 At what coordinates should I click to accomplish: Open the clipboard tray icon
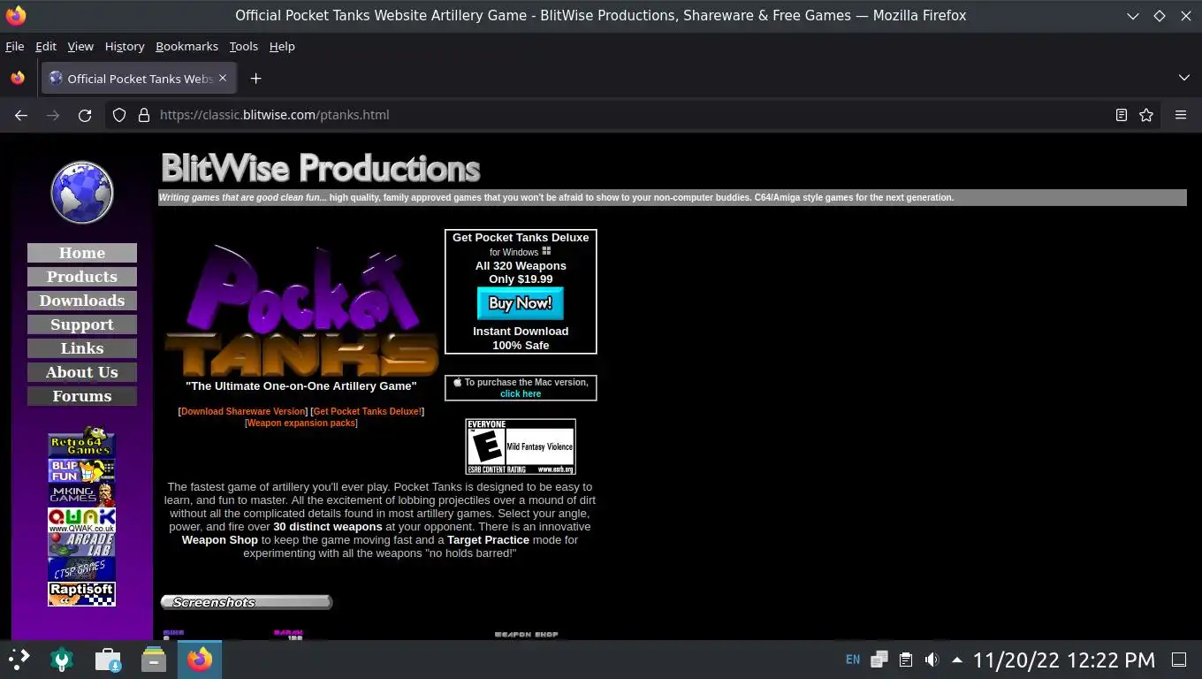(x=905, y=659)
